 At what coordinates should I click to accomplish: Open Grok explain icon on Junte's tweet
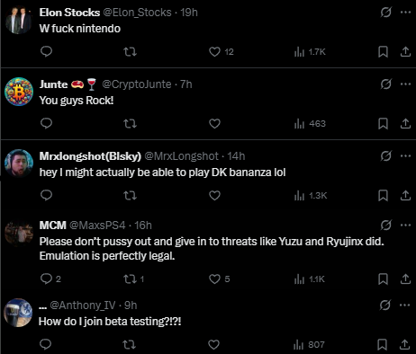tap(385, 84)
